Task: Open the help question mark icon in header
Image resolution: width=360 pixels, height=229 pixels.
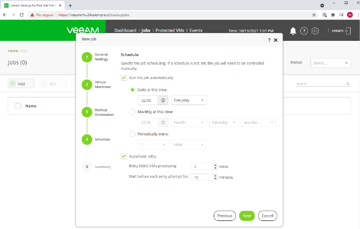Action: click(304, 31)
